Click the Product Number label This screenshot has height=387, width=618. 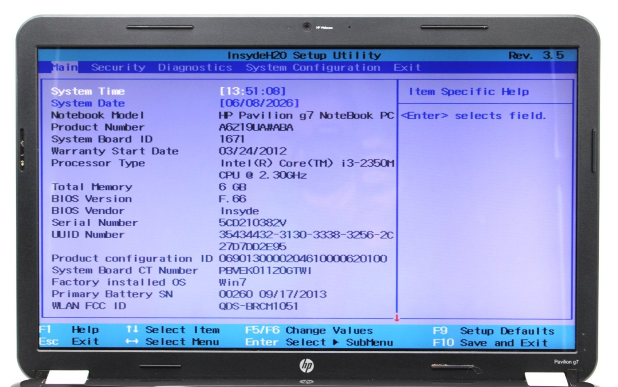pyautogui.click(x=98, y=127)
